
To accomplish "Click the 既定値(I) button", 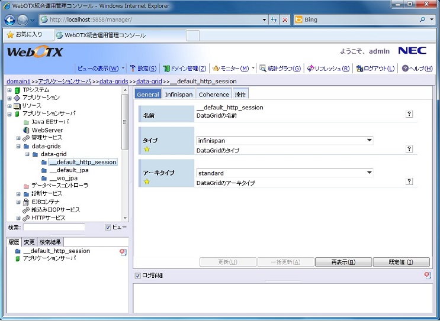I will coord(401,262).
